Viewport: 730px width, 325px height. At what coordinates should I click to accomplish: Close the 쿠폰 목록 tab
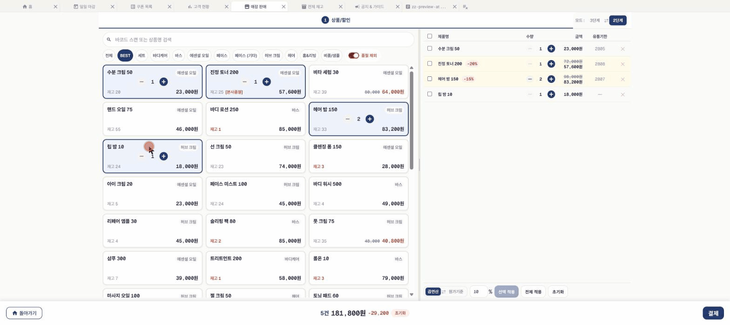tap(169, 7)
